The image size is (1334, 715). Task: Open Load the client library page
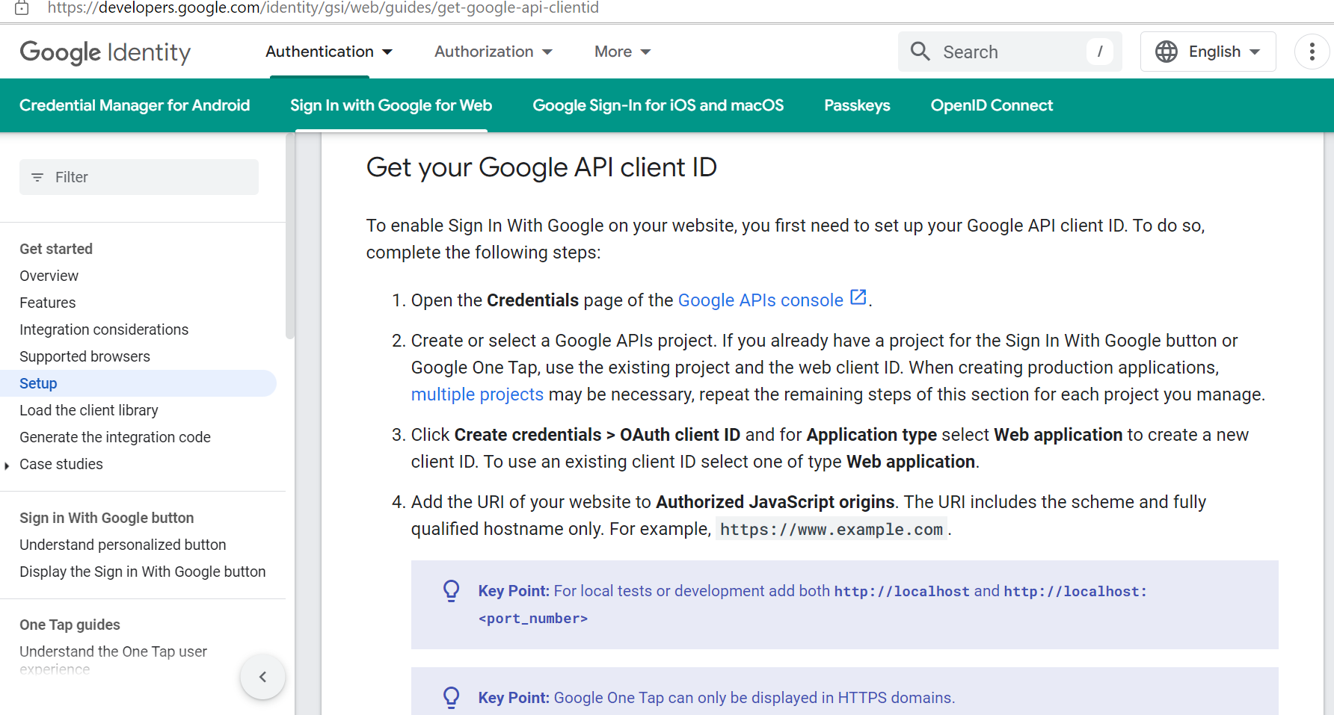89,410
